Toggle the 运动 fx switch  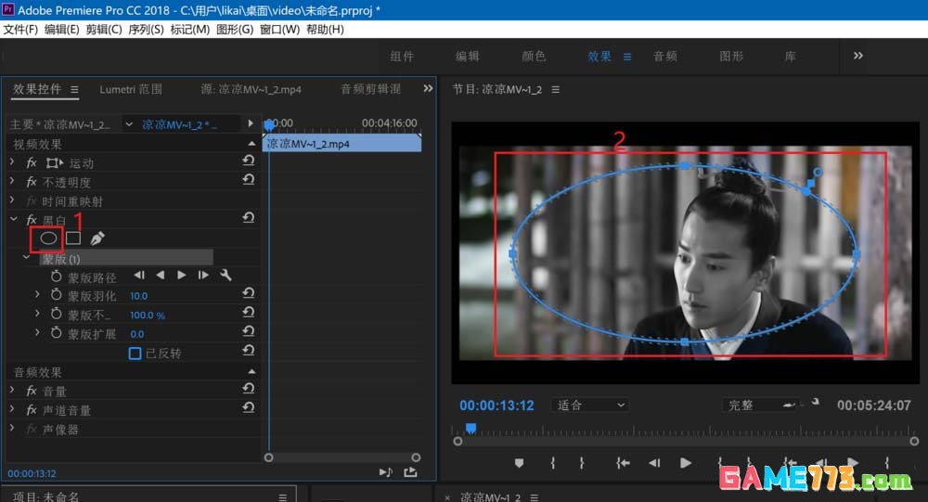click(32, 162)
